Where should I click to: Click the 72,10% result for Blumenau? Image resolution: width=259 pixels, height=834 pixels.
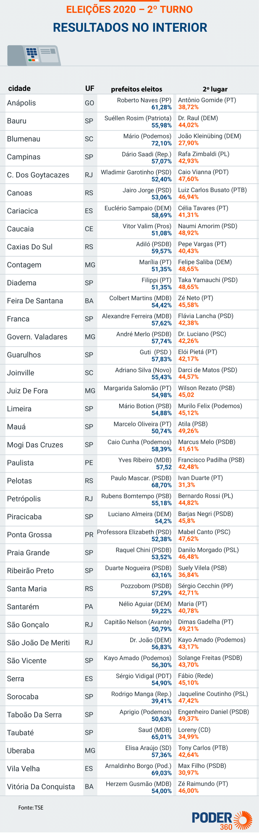pos(161,143)
